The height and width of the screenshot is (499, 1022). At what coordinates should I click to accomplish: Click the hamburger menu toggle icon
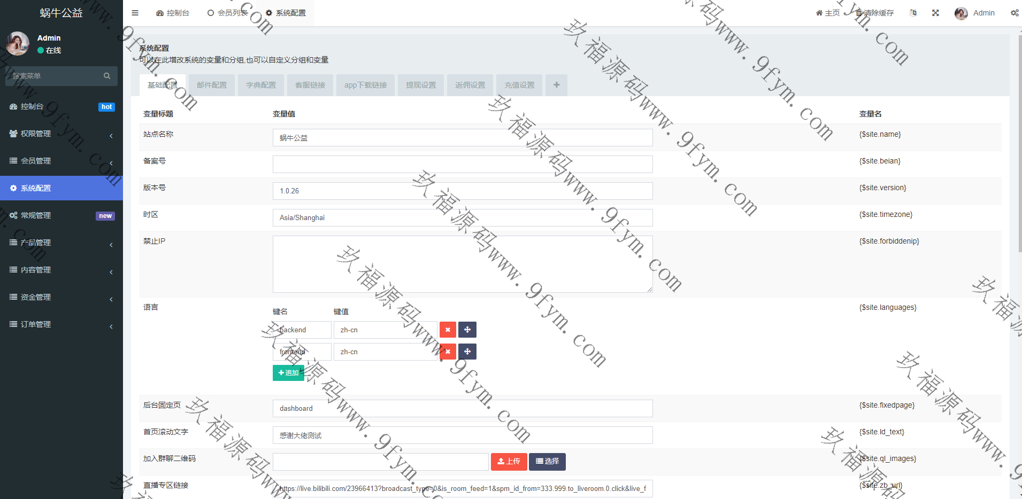135,13
